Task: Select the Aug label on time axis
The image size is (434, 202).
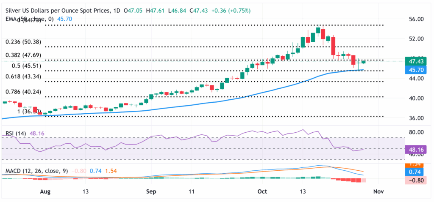Action: (45, 192)
